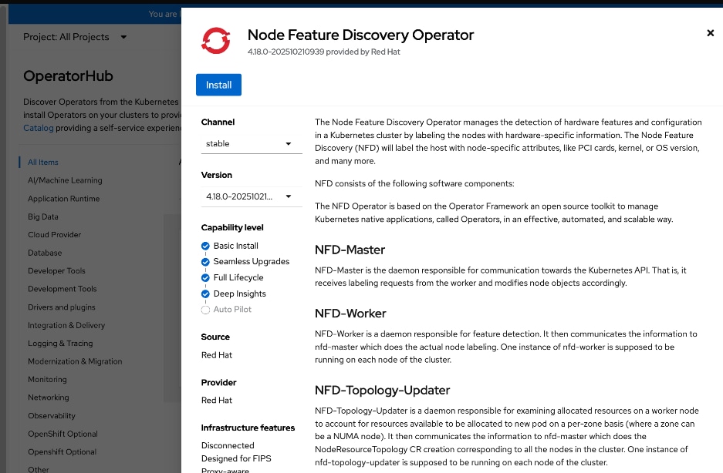Click the Capability level heading

[x=232, y=227]
